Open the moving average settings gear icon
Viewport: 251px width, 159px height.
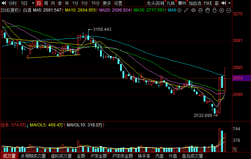[x=179, y=11]
